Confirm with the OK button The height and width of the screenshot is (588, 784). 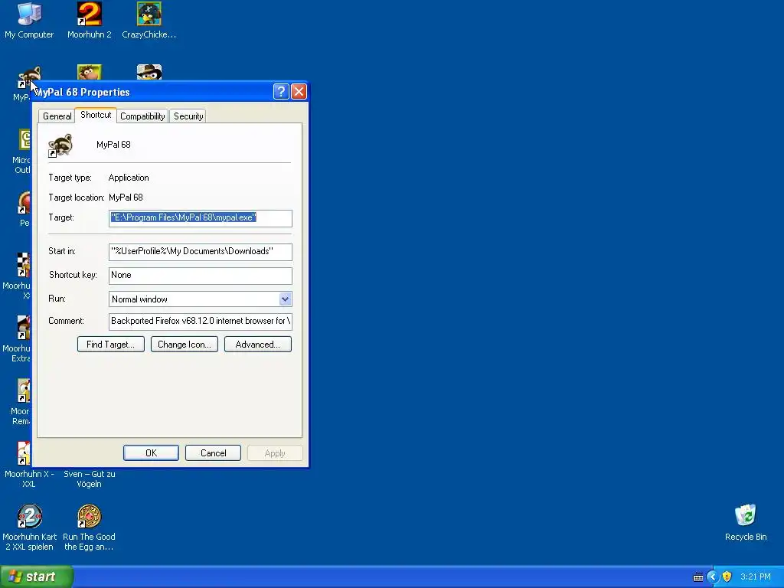point(151,453)
